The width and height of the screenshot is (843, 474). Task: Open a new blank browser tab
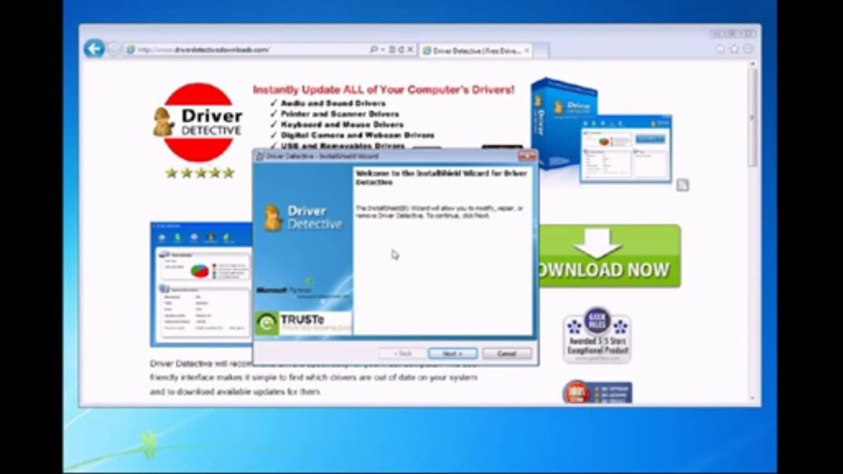point(541,51)
